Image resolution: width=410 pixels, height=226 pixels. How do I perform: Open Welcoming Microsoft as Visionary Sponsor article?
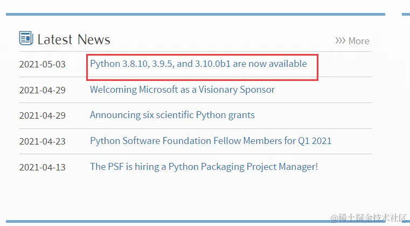[x=182, y=90]
